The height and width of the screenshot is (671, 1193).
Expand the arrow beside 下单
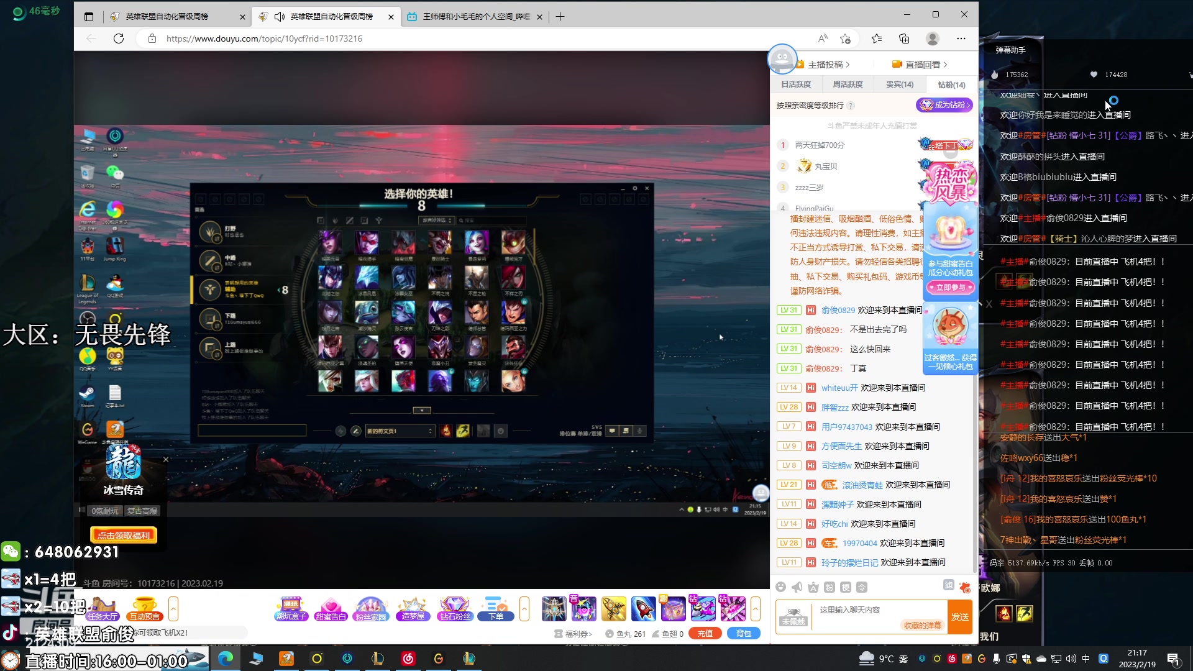tap(524, 609)
